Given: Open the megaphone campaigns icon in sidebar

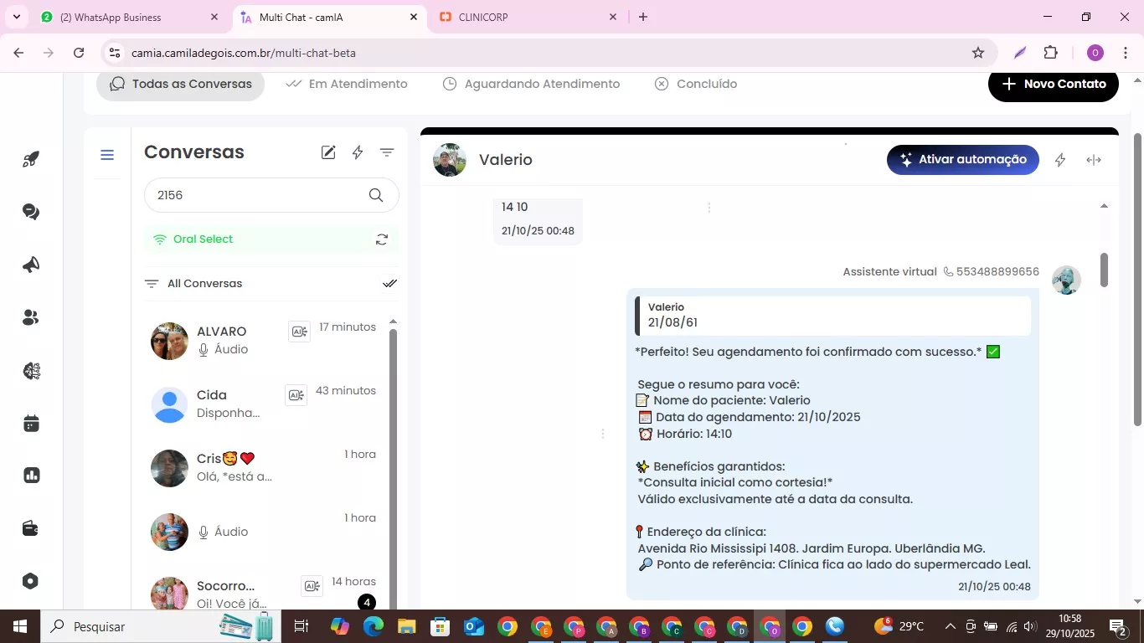Looking at the screenshot, I should [x=31, y=265].
